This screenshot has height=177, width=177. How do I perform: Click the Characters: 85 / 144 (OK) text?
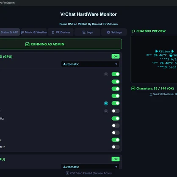pos(155,88)
